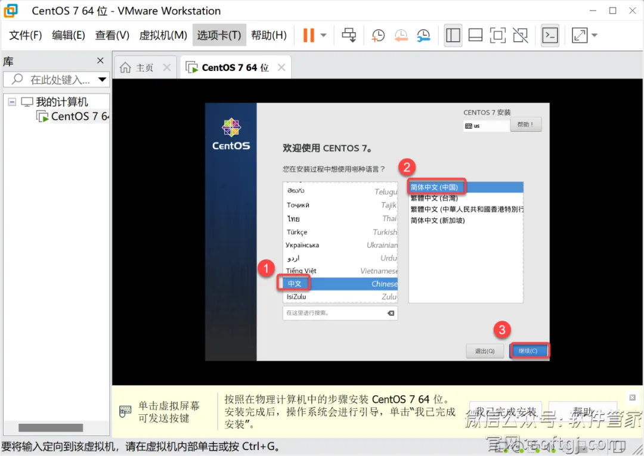This screenshot has width=644, height=456.
Task: Open the console view icon
Action: pyautogui.click(x=550, y=35)
